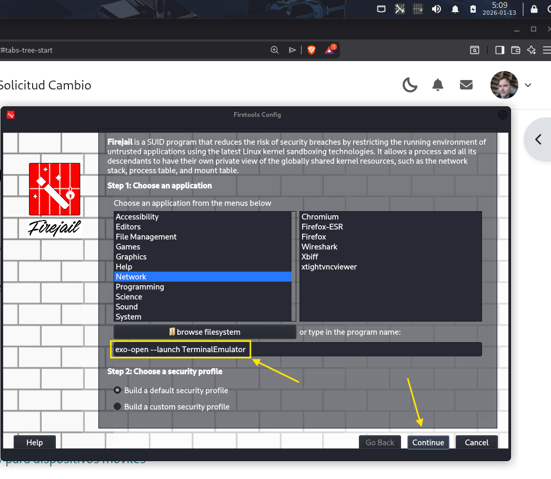Click the user profile avatar photo
The image size is (551, 479).
click(x=504, y=85)
